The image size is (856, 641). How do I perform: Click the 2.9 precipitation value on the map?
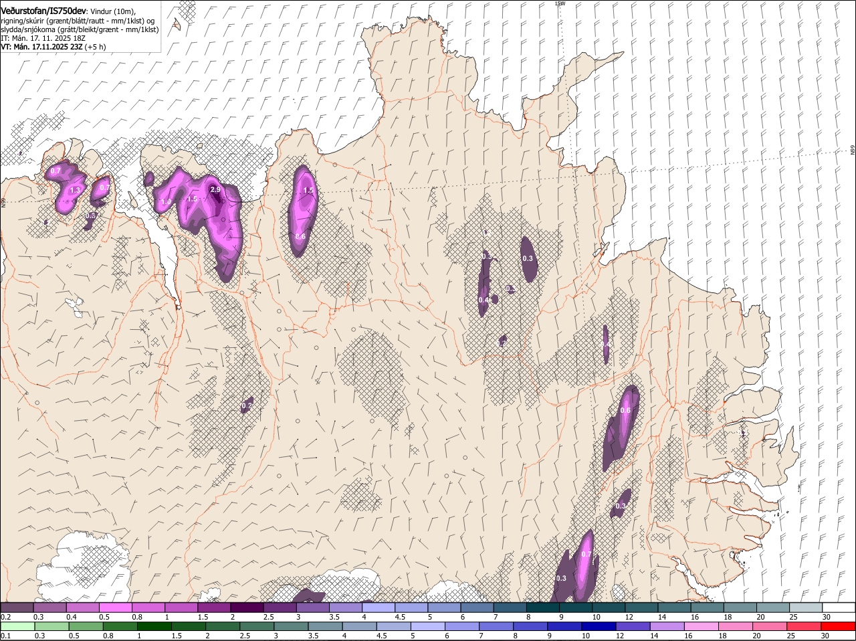click(x=215, y=190)
